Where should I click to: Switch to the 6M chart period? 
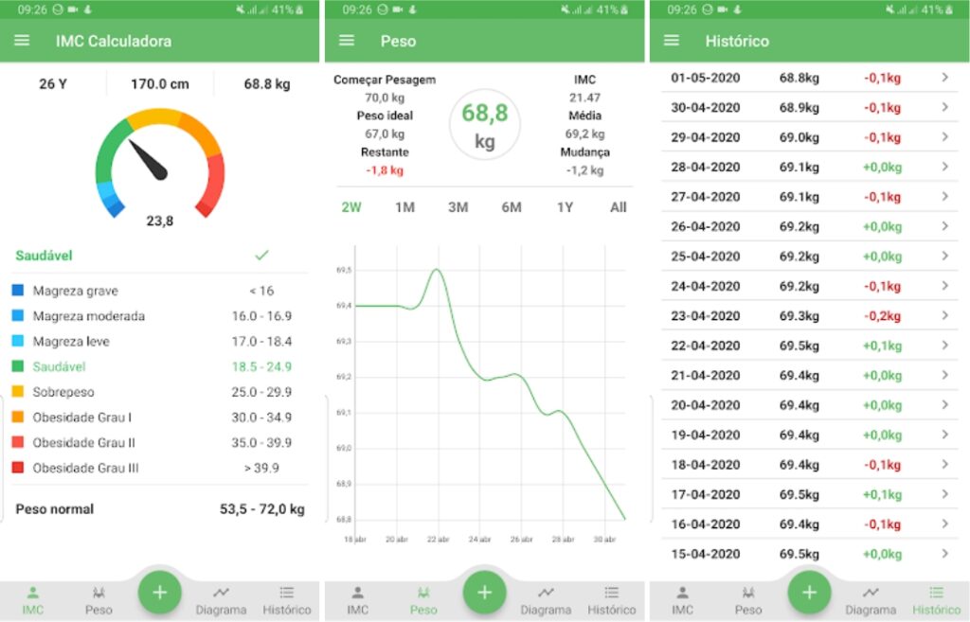[512, 207]
